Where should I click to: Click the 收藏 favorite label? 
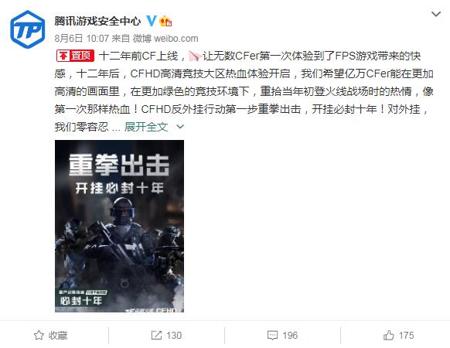point(58,335)
